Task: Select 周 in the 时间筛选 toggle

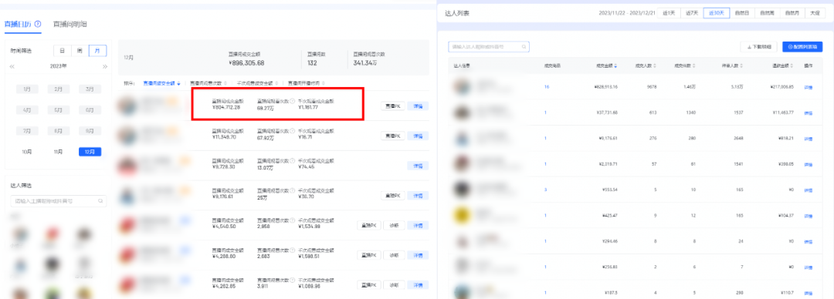Action: (x=80, y=51)
